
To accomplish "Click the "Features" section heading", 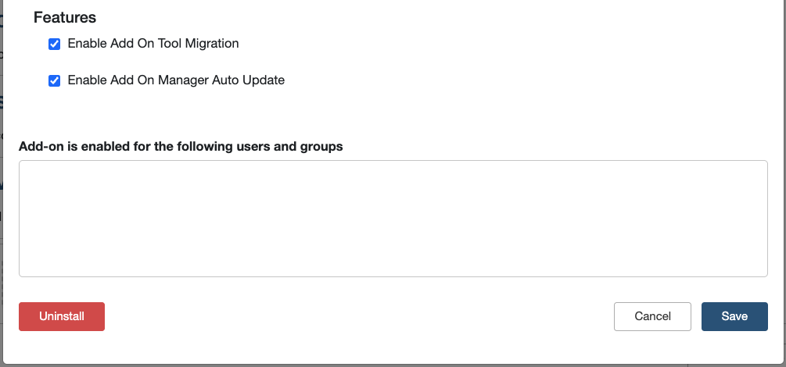I will 65,16.
